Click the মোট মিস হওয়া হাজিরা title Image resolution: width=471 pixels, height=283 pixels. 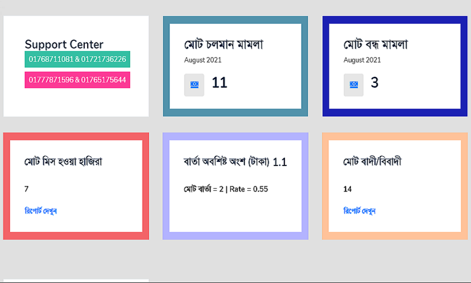point(63,162)
